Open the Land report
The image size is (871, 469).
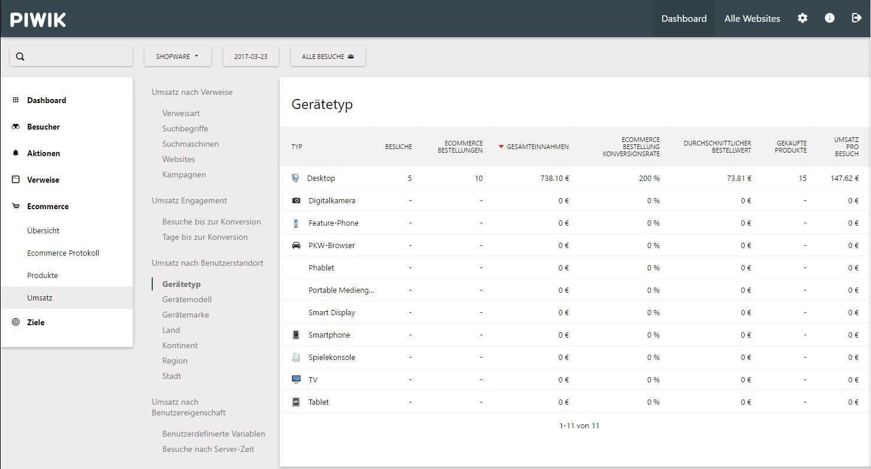(x=171, y=330)
